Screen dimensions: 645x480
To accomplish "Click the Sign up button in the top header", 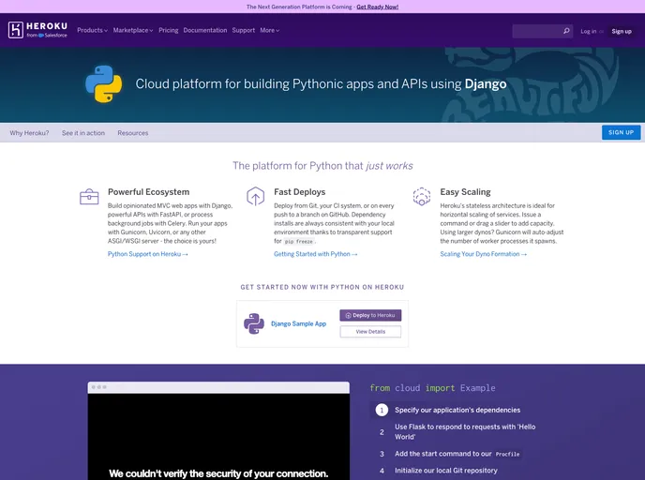I will [x=622, y=31].
